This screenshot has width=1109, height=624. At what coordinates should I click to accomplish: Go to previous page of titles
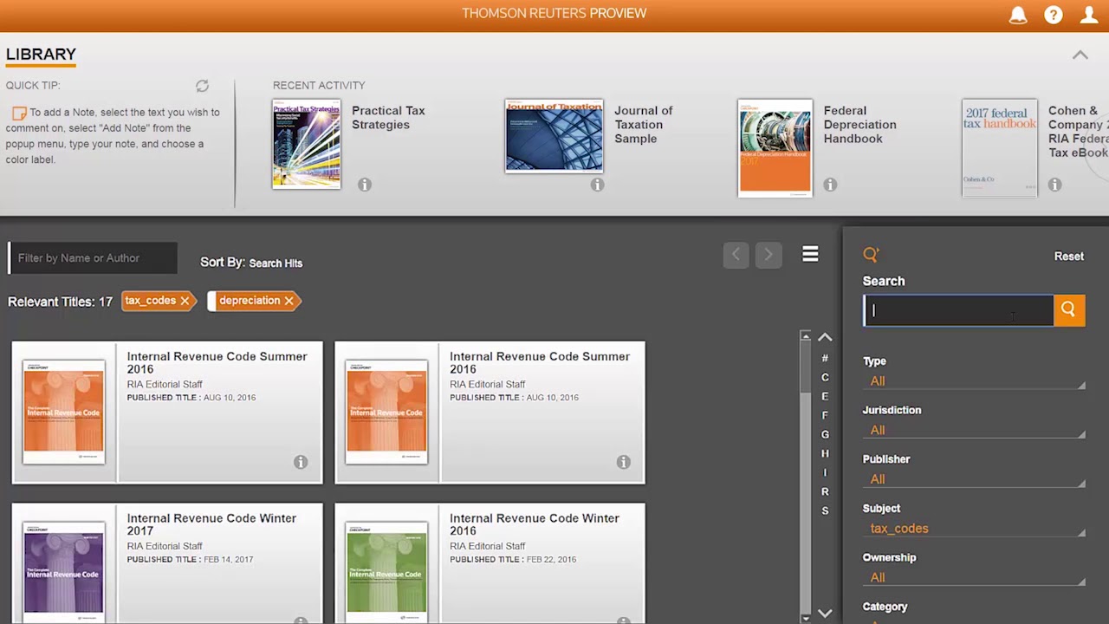pyautogui.click(x=736, y=255)
